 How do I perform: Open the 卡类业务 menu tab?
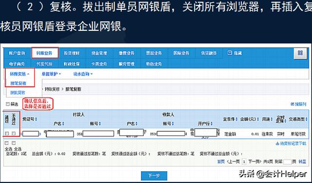[x=99, y=64]
